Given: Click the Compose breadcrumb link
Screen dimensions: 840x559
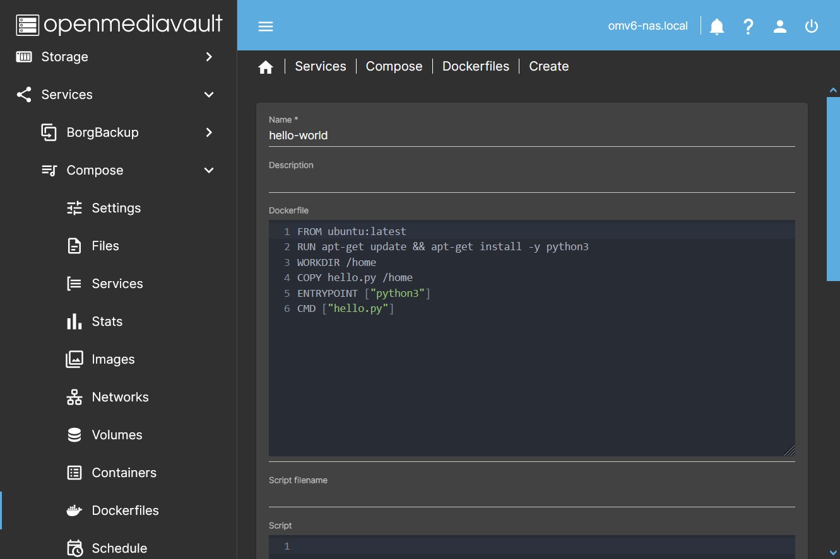Looking at the screenshot, I should tap(394, 66).
